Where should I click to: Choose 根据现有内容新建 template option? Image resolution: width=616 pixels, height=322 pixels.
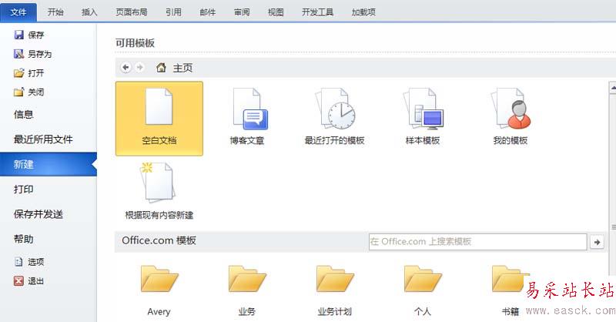[159, 192]
